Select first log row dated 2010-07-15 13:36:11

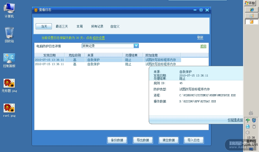[108, 60]
